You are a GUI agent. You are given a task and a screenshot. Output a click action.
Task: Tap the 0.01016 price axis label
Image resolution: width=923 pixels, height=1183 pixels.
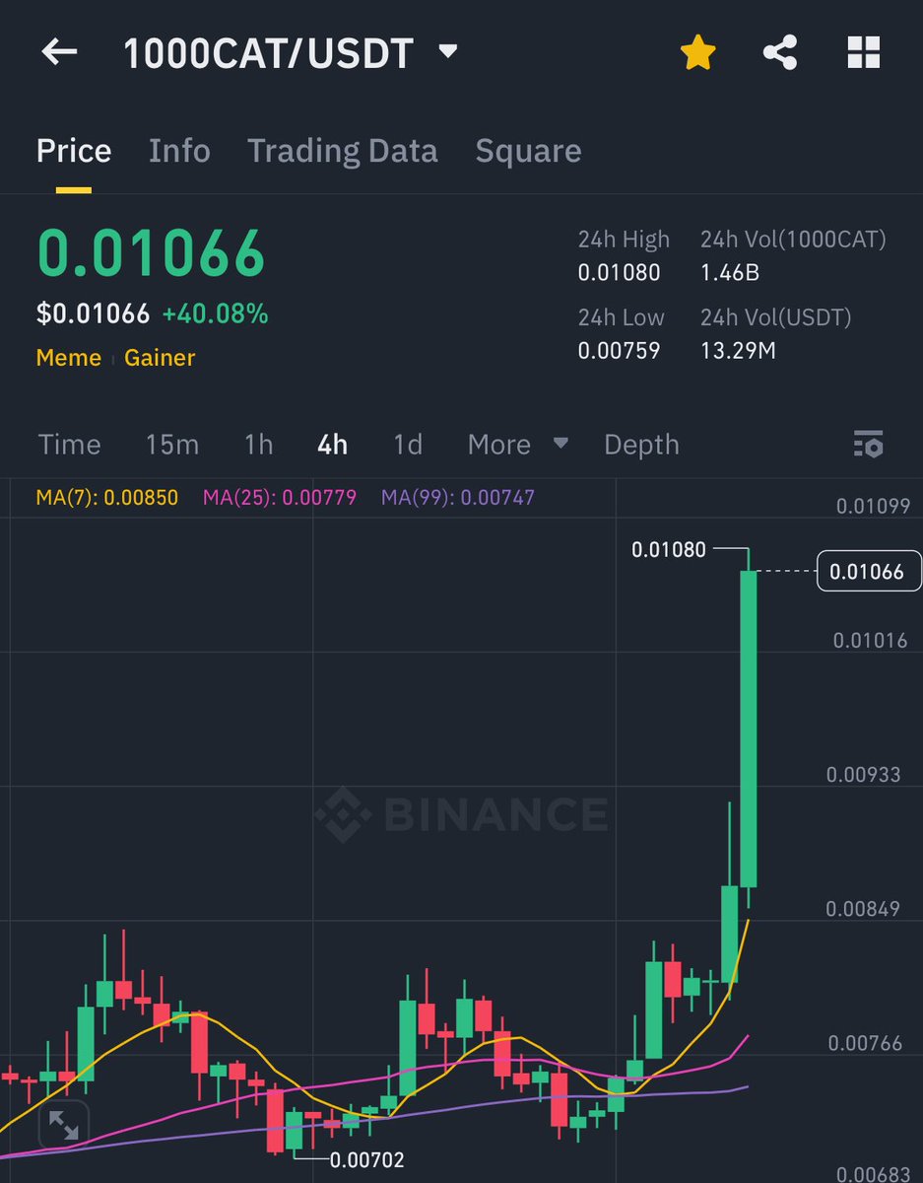870,640
